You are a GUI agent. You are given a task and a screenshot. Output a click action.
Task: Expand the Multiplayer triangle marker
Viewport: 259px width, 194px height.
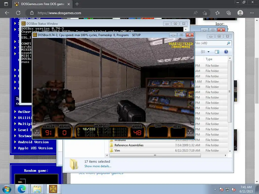tap(15, 124)
